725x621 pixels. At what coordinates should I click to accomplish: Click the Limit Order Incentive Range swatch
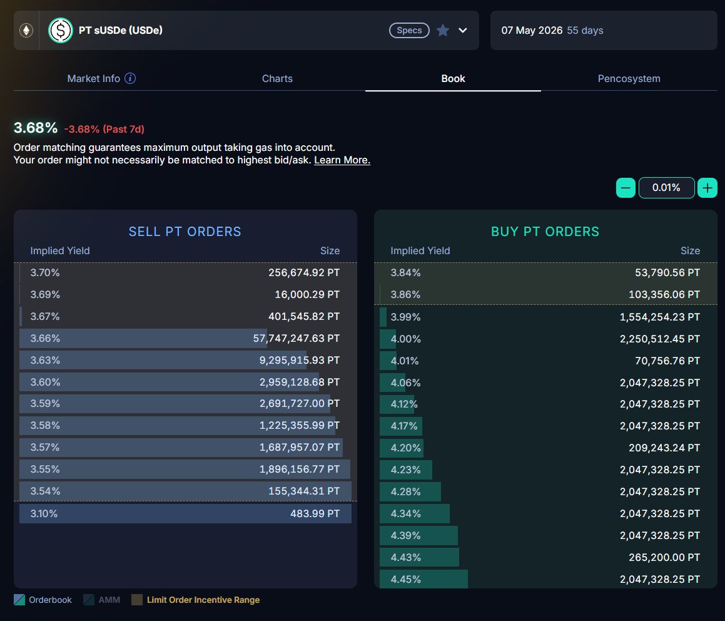(x=137, y=600)
